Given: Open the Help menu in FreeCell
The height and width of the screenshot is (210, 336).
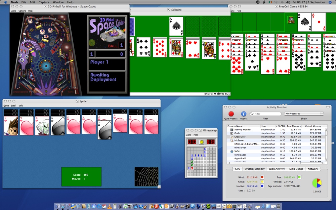Looking at the screenshot, I should pos(239,11).
